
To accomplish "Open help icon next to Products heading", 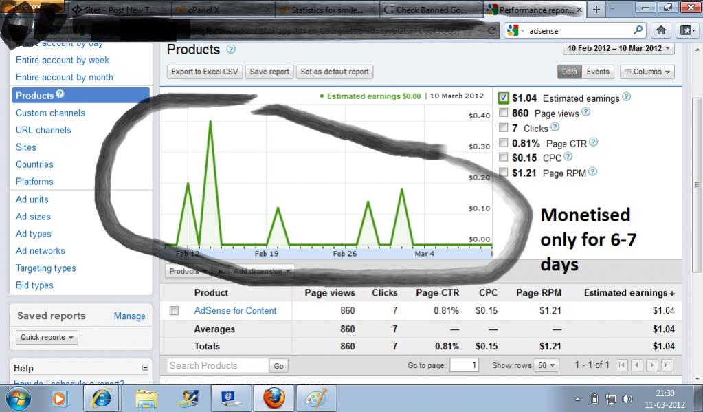I will pos(231,50).
